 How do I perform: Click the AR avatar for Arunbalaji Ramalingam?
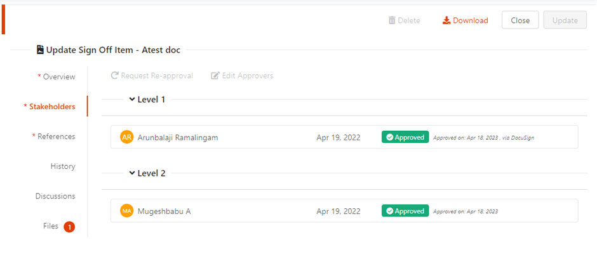click(x=127, y=137)
